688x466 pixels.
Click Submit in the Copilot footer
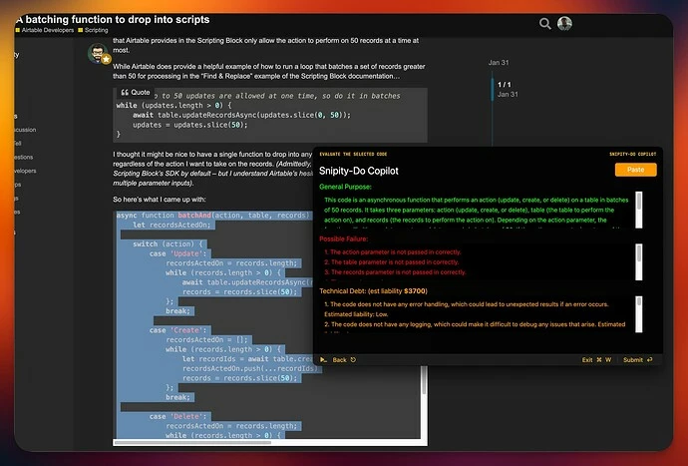(x=633, y=359)
